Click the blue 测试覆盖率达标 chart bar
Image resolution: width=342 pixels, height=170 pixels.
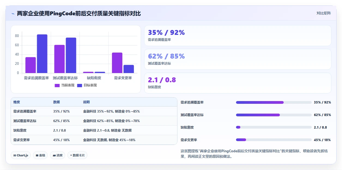(x=71, y=55)
